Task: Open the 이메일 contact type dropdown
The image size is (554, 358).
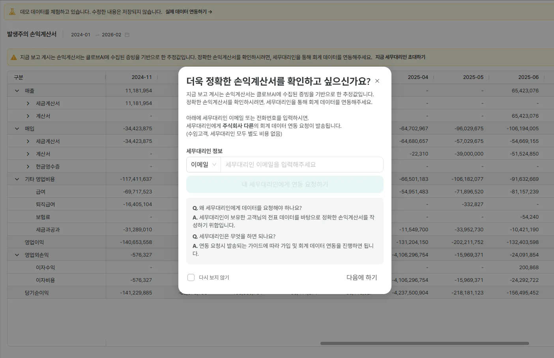Action: (204, 165)
